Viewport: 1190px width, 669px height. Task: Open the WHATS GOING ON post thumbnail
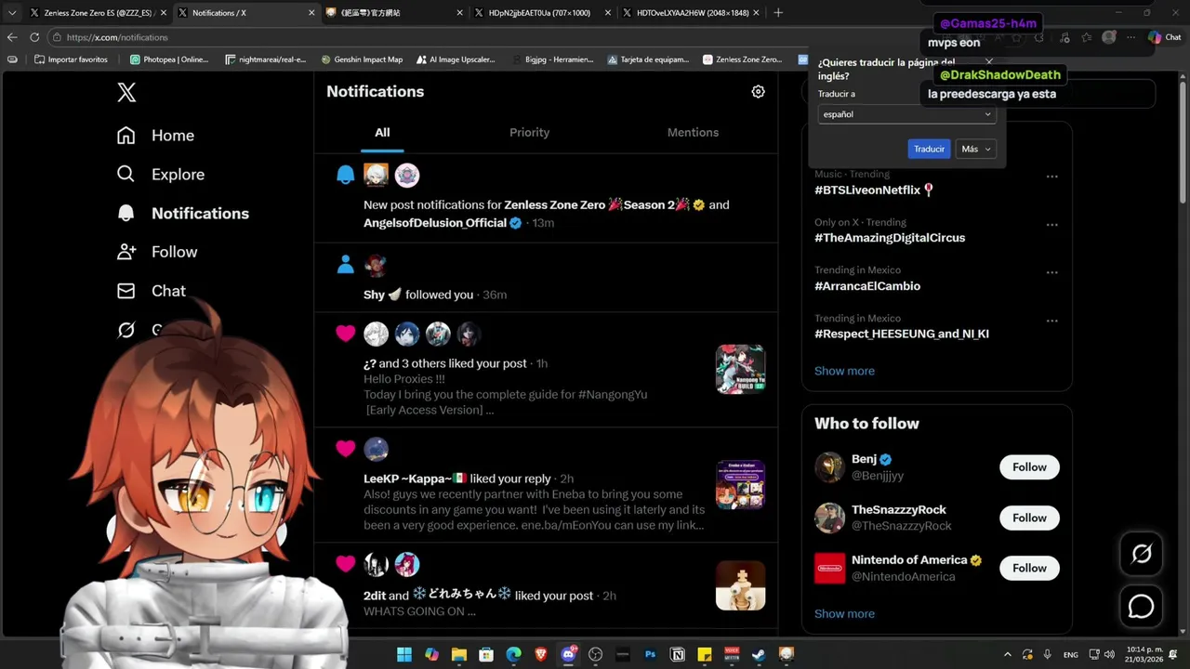(x=740, y=585)
